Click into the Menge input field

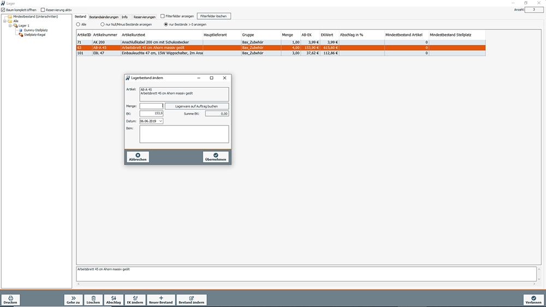151,106
